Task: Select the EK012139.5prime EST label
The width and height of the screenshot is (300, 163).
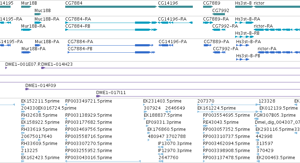Action: click(x=278, y=108)
